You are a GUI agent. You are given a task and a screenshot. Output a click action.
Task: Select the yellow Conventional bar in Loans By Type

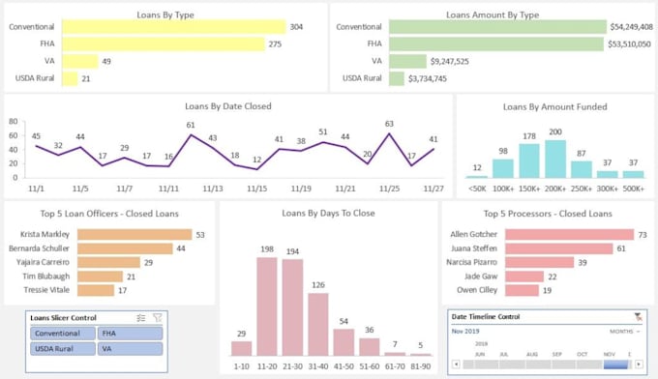click(x=174, y=27)
